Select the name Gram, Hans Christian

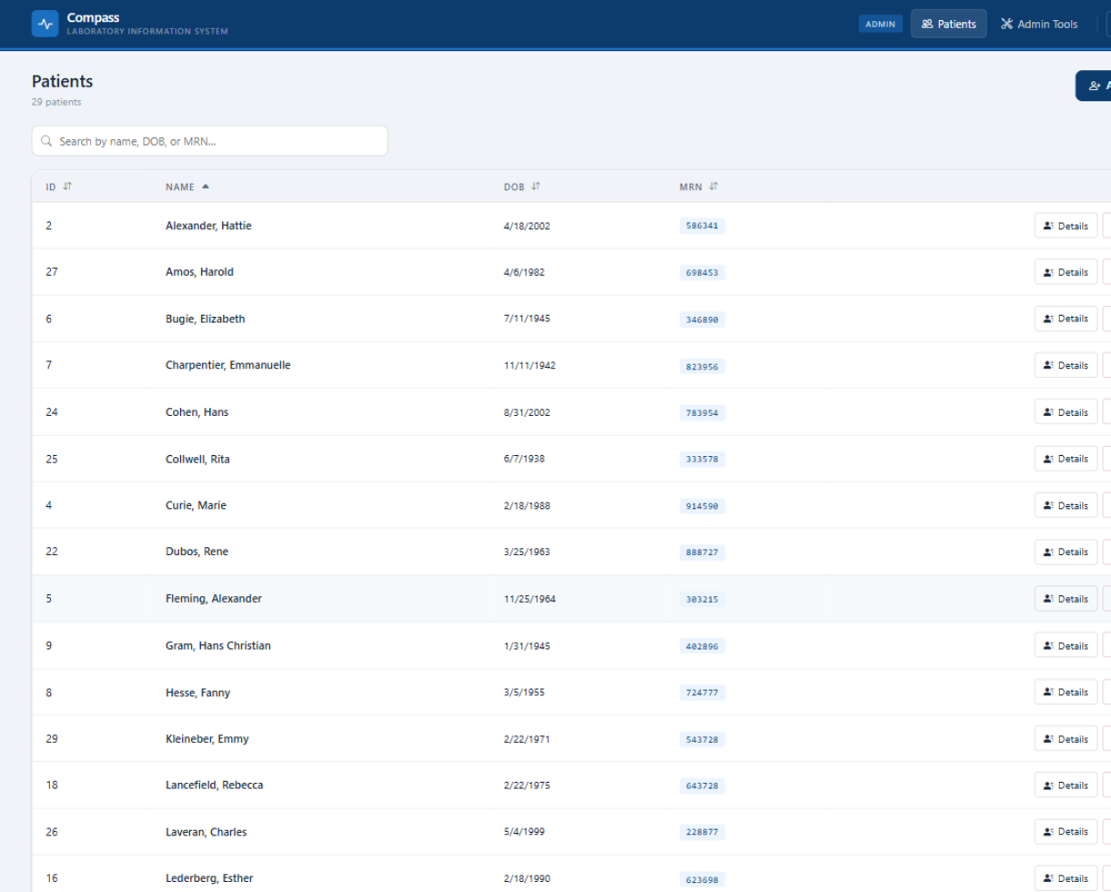pyautogui.click(x=218, y=645)
